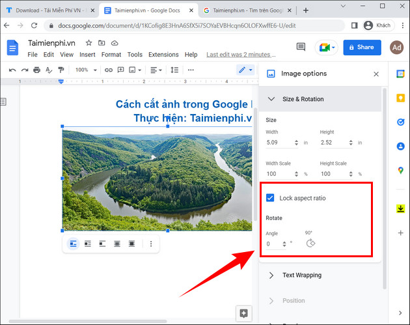Open Google Docs home icon
The image size is (410, 325).
12,48
